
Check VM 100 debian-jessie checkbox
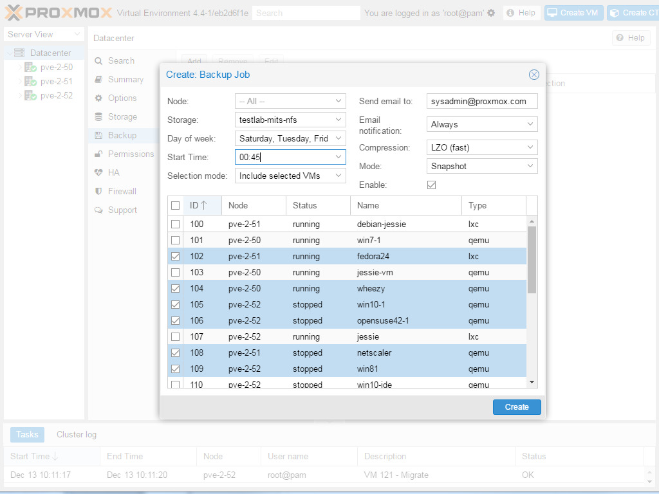[x=175, y=224]
